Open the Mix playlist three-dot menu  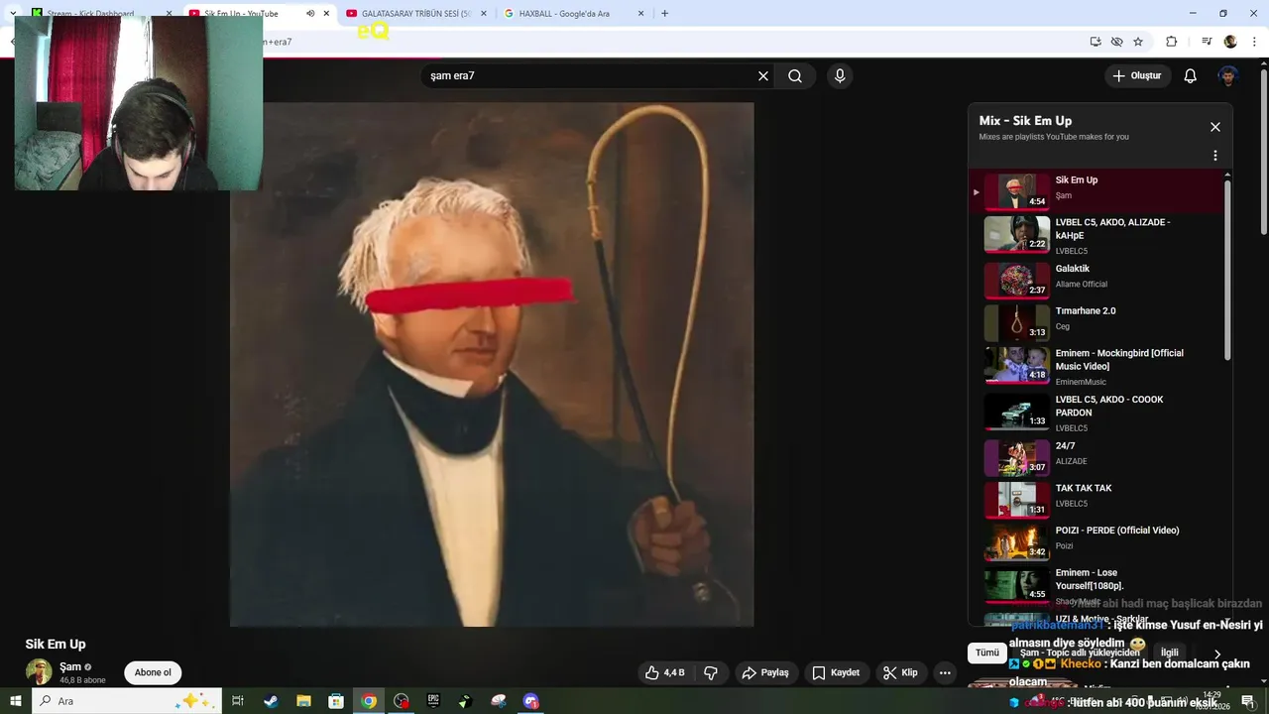(1214, 156)
